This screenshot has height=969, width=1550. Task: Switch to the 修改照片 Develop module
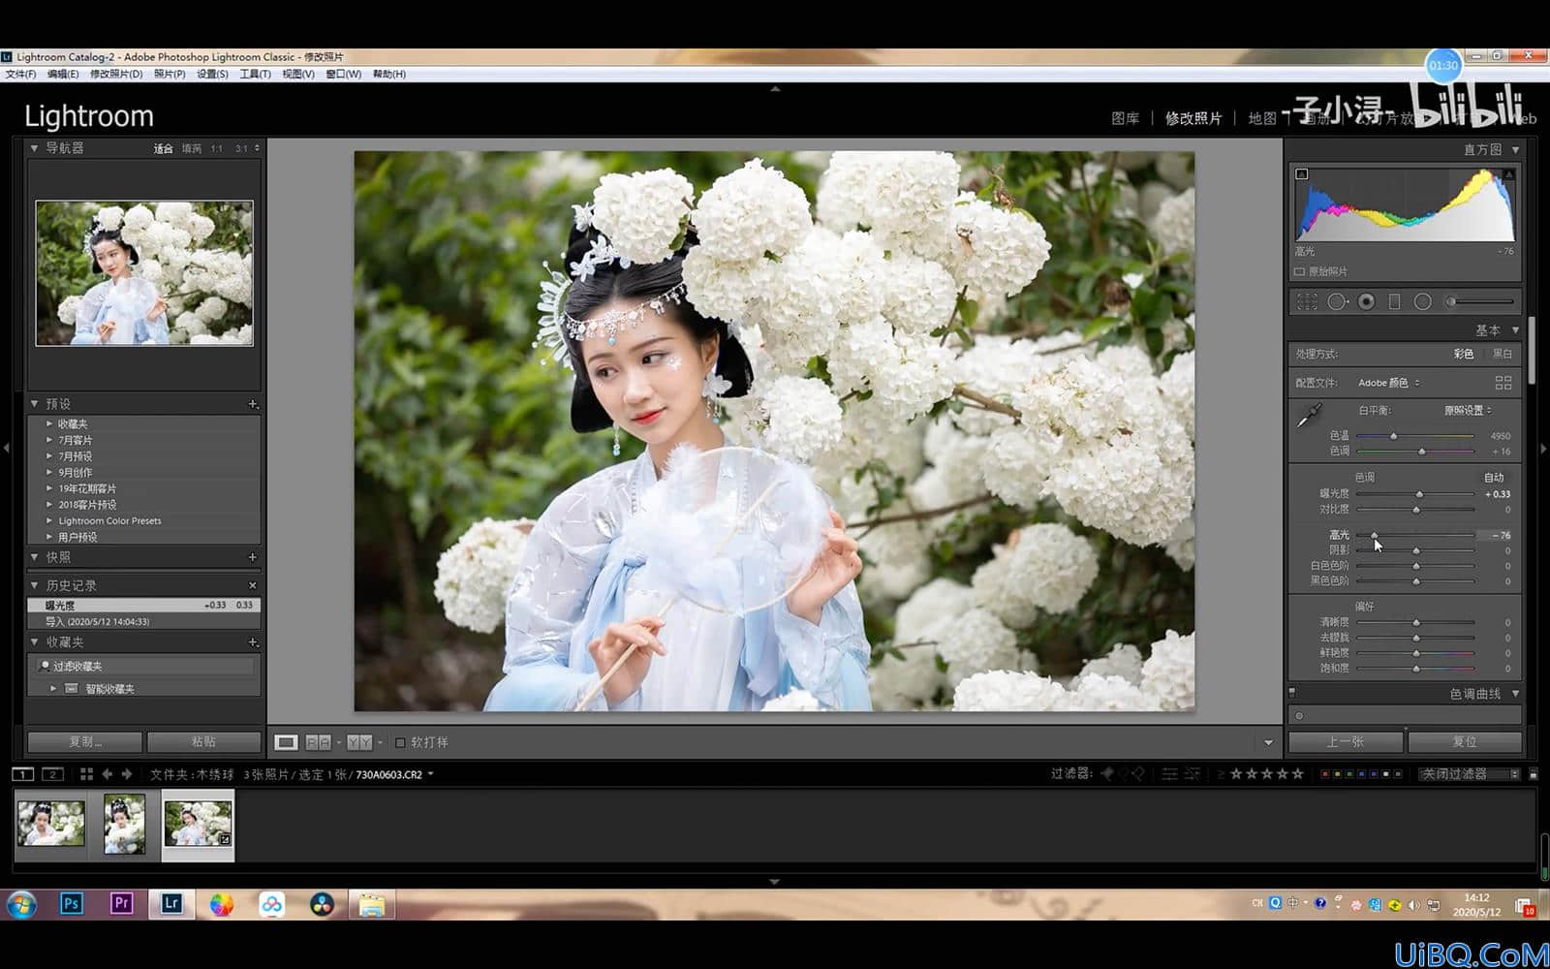(x=1193, y=118)
